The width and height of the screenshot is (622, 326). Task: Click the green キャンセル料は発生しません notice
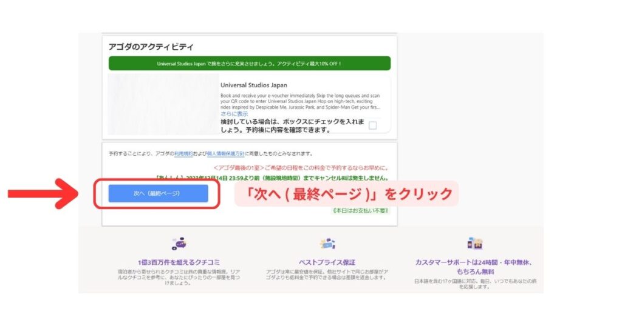[272, 178]
